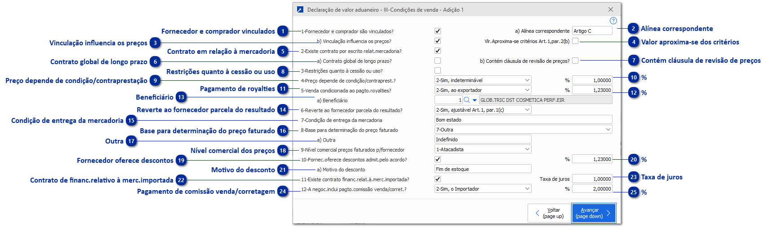Click Motivo do desconto field
The width and height of the screenshot is (768, 231).
pos(483,169)
